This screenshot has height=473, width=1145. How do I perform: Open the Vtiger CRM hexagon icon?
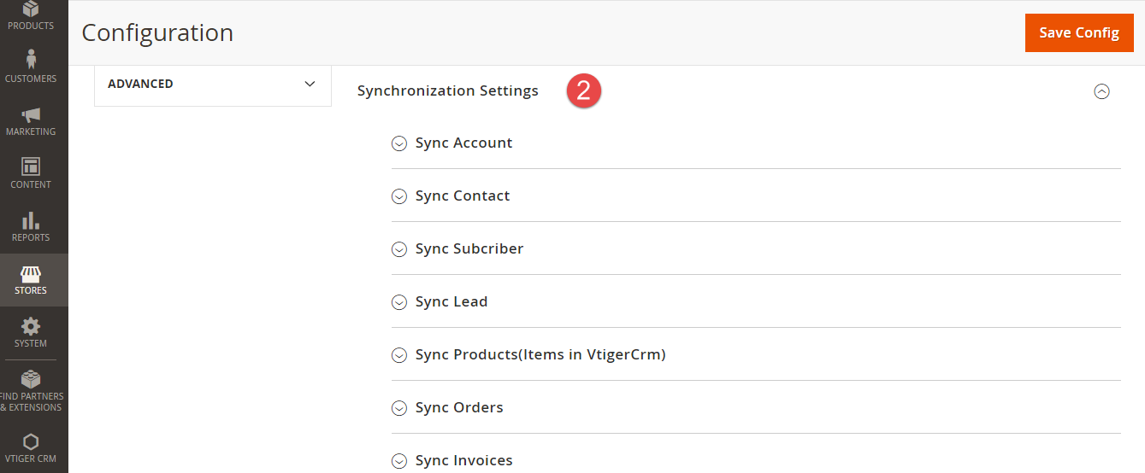31,441
